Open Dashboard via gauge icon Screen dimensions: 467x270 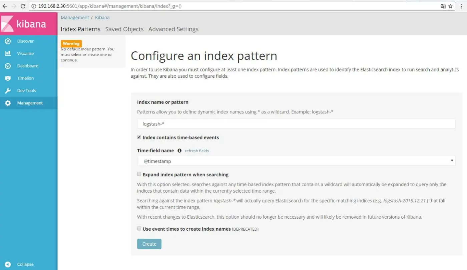(x=8, y=66)
